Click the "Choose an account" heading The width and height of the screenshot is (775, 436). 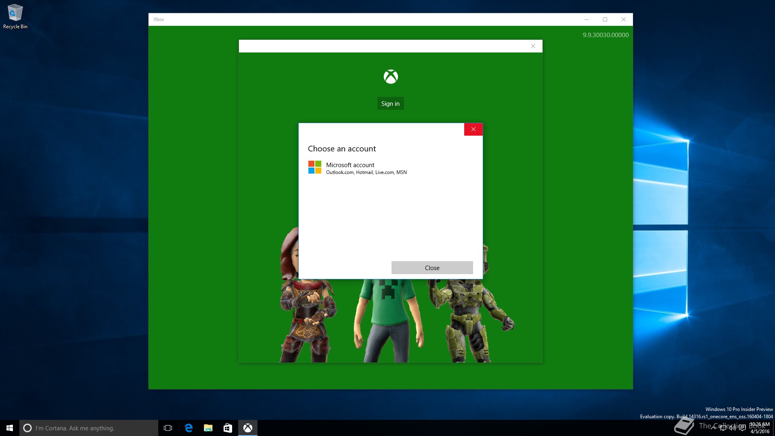[341, 149]
